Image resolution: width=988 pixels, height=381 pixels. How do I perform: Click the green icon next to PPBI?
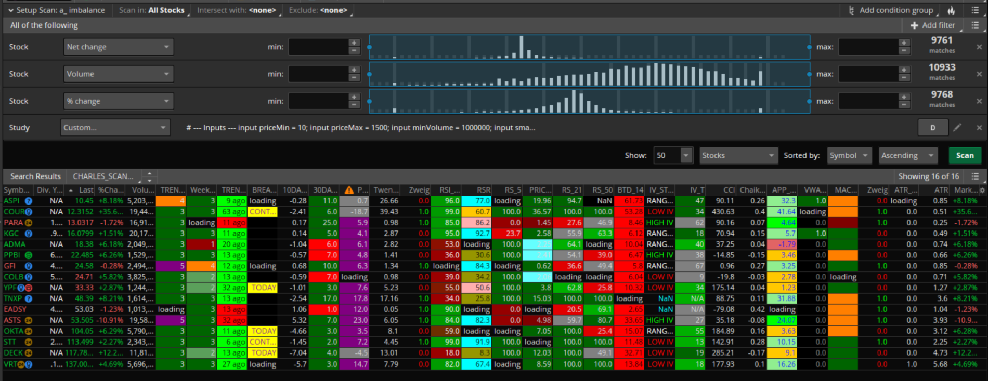[29, 255]
